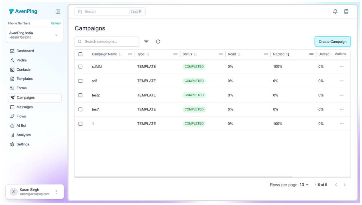Click the bookmark icon in top bar
This screenshot has width=362, height=205.
tap(346, 12)
